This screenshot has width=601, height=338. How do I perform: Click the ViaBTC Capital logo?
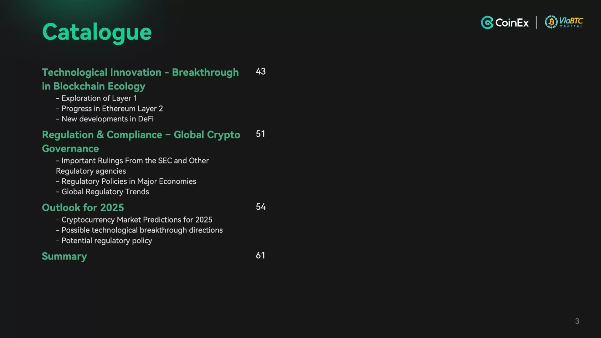564,22
